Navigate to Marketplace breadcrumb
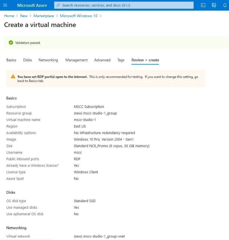Image resolution: width=229 pixels, height=240 pixels. (44, 16)
